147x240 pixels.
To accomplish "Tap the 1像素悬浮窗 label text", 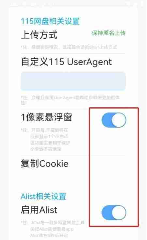I will (x=46, y=117).
